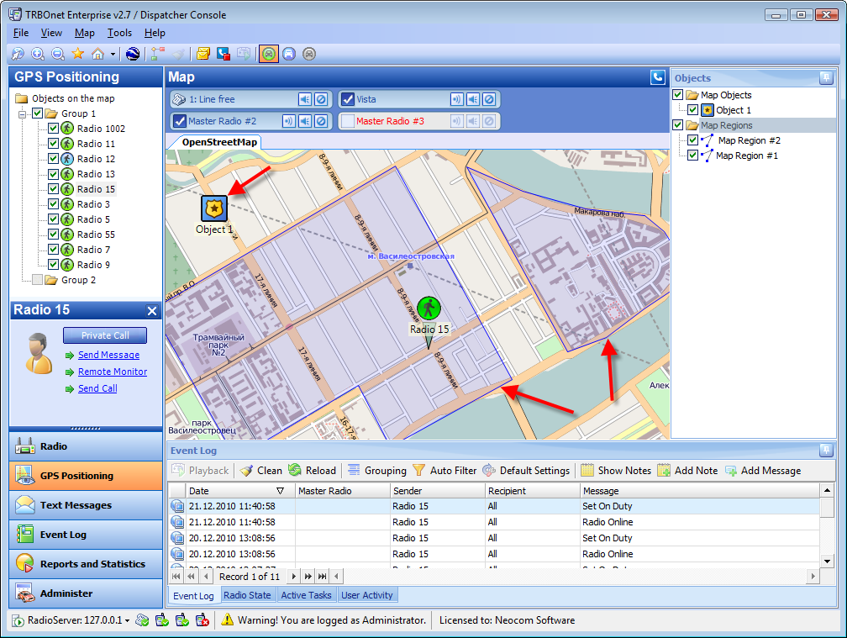This screenshot has height=638, width=847.
Task: Select Radio 13 in the tree
Action: click(x=96, y=174)
